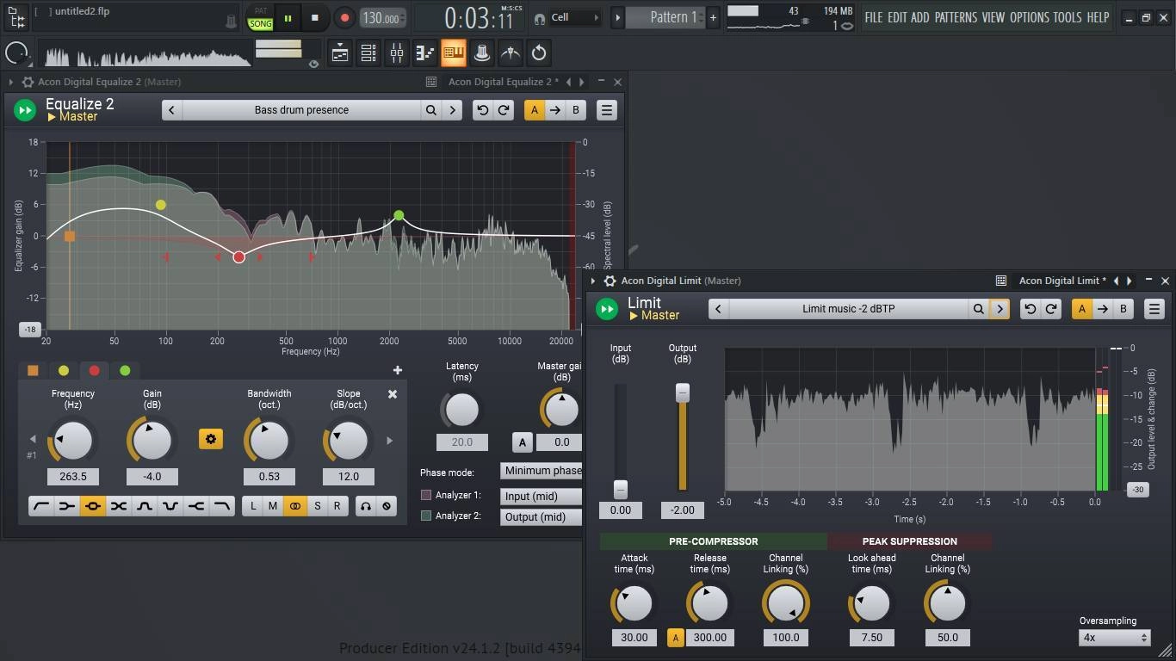The image size is (1176, 661).
Task: Open Phase mode dropdown (Minimum phase)
Action: click(542, 471)
